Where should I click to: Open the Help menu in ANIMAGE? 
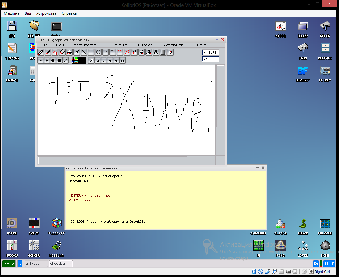pyautogui.click(x=201, y=45)
